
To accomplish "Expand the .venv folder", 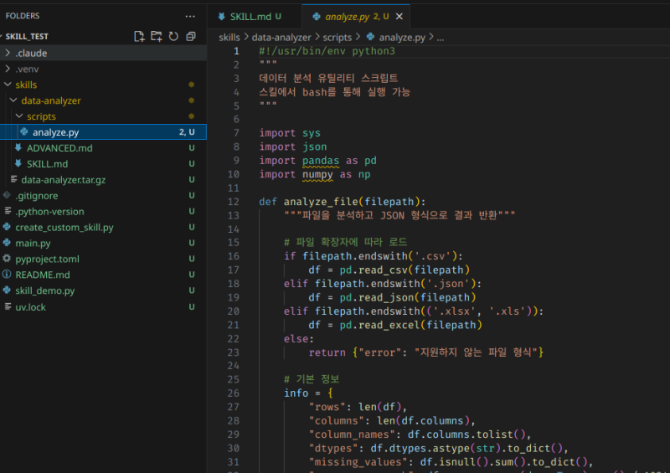I will (27, 69).
